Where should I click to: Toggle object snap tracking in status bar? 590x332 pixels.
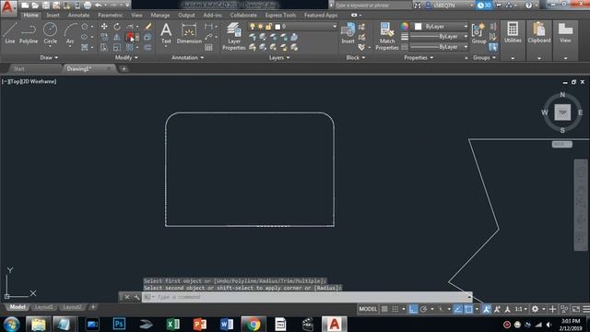click(457, 309)
